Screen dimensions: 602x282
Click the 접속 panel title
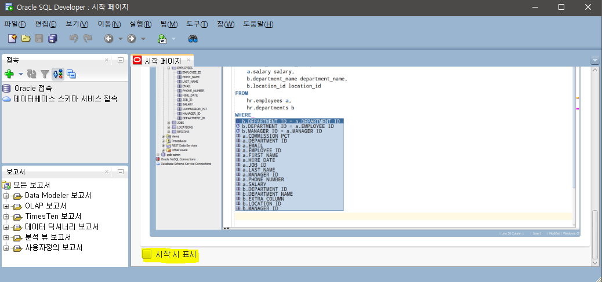tap(13, 60)
